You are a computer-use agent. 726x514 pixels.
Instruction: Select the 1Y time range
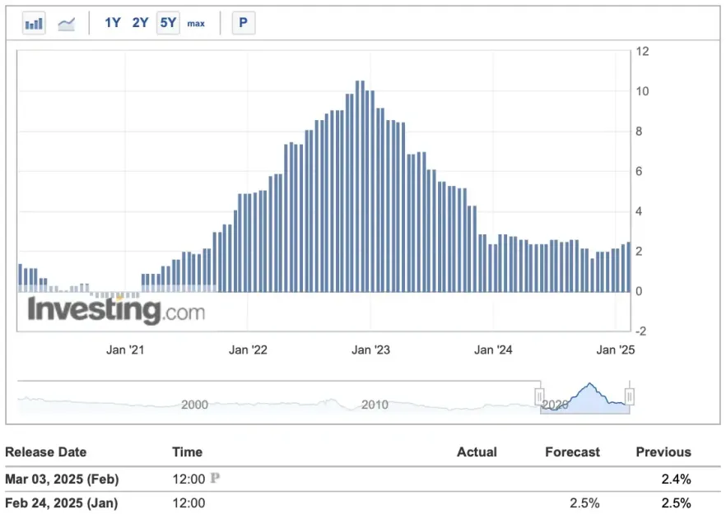click(x=113, y=23)
